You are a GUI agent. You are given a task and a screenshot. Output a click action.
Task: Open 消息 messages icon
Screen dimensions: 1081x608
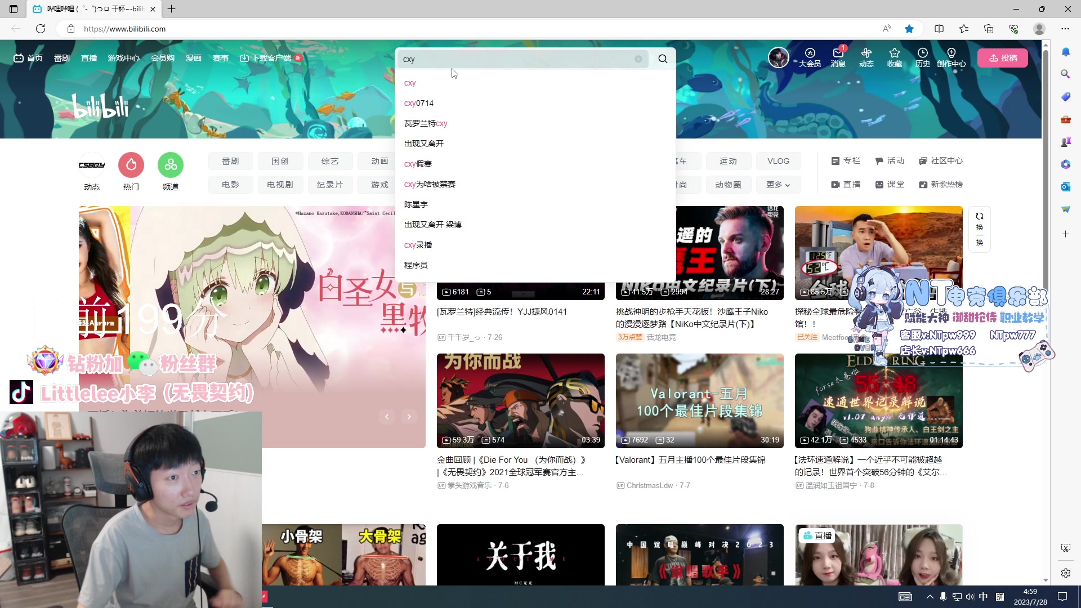tap(838, 58)
